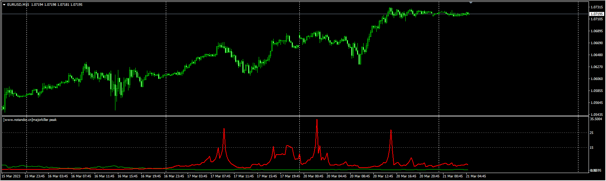Click price scale value 1.06270
606x181 pixels.
click(597, 67)
